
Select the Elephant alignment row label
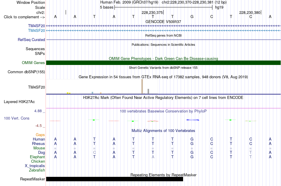[x=37, y=157]
